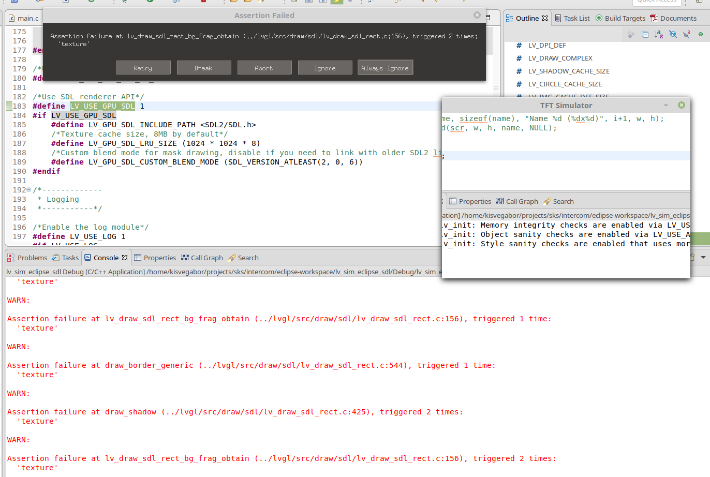The width and height of the screenshot is (710, 477).
Task: Toggle Hide Static Members in the Outline view
Action: pyautogui.click(x=687, y=34)
